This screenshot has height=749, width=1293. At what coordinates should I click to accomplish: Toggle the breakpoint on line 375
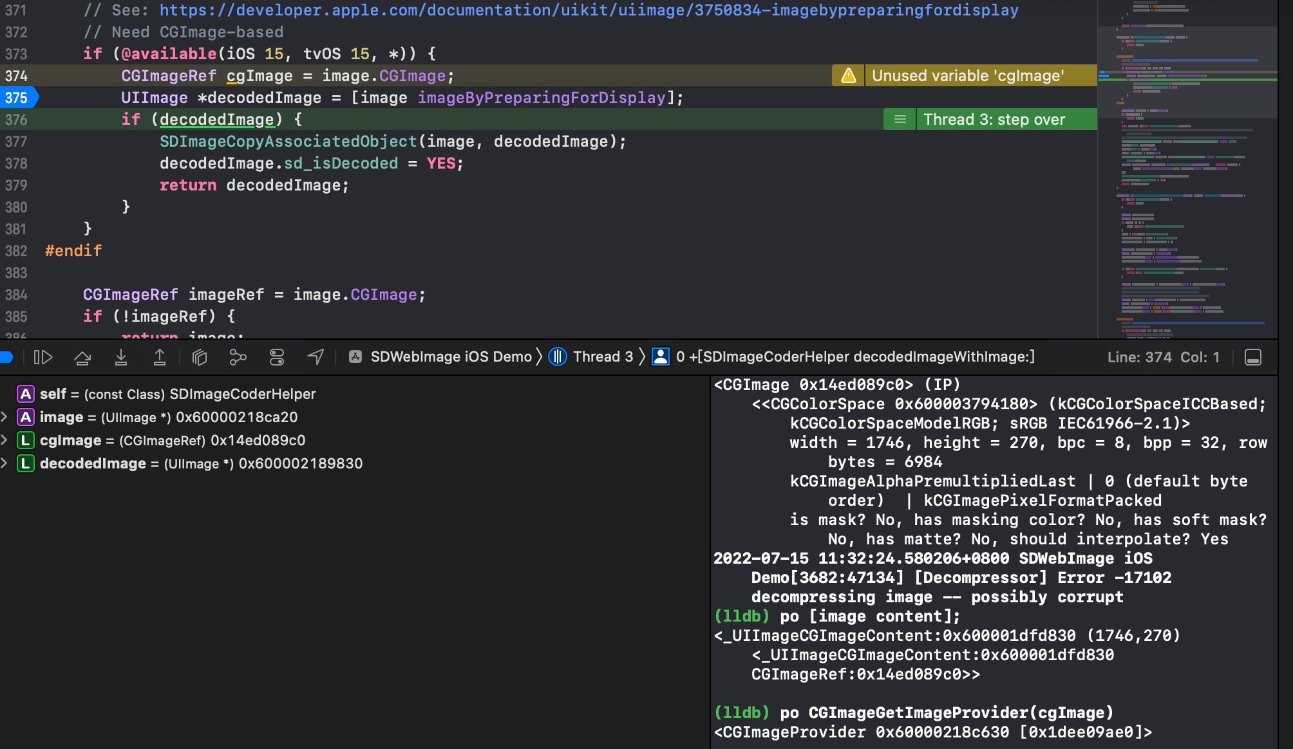(19, 97)
